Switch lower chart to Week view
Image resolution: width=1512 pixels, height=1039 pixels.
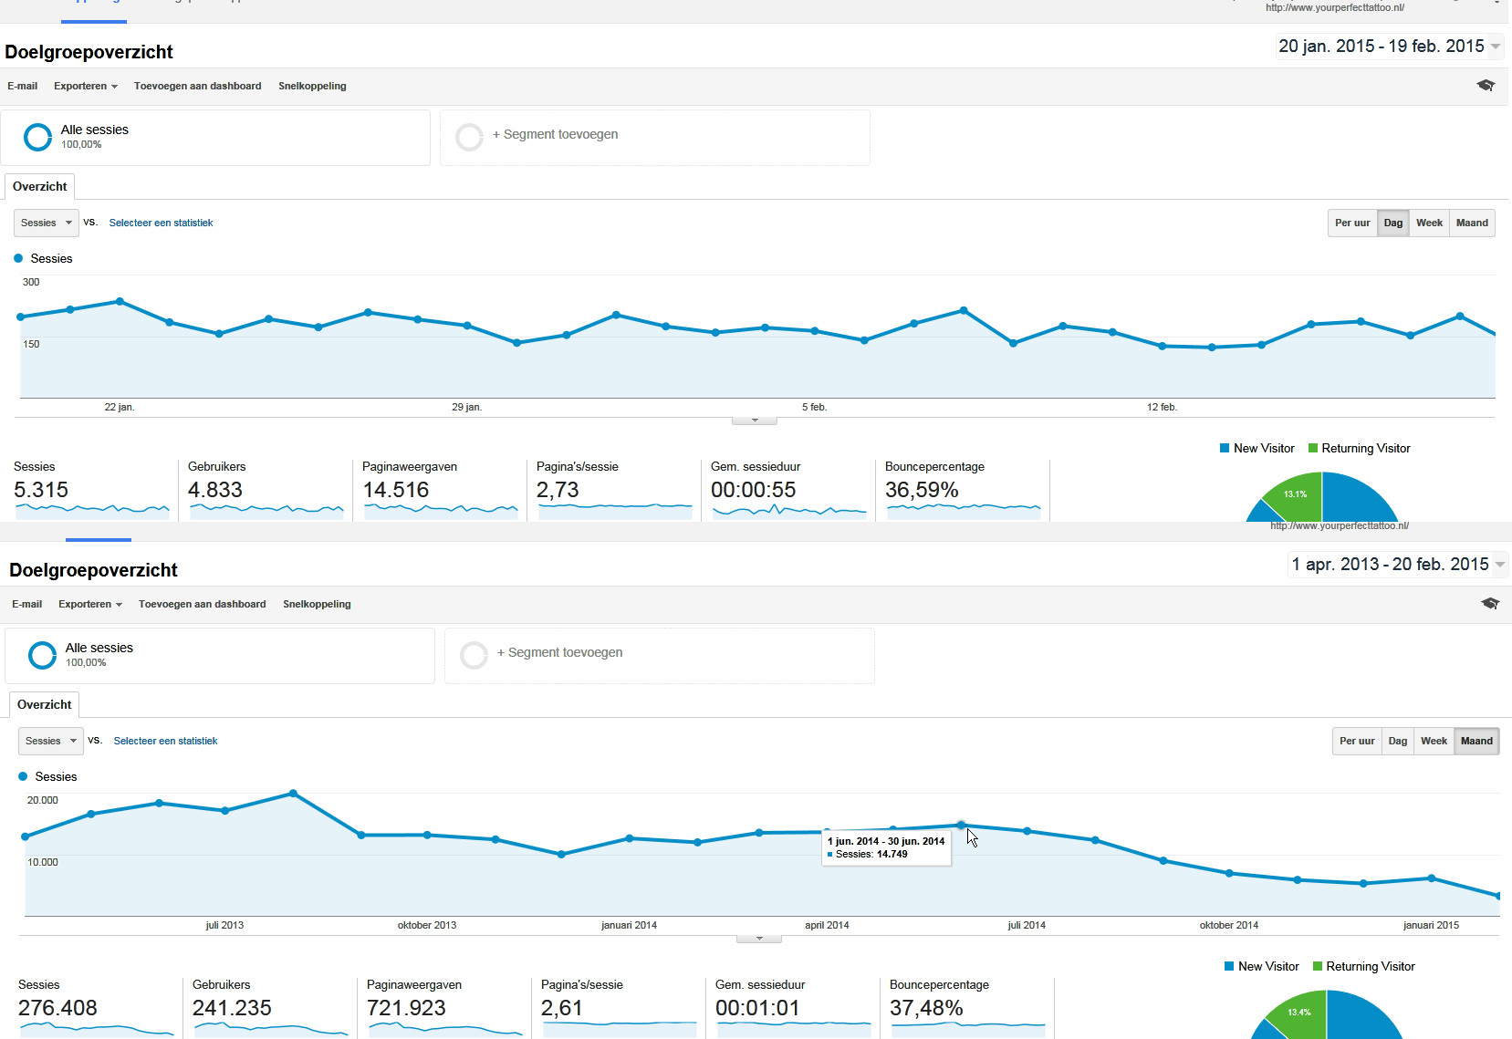[x=1434, y=741]
